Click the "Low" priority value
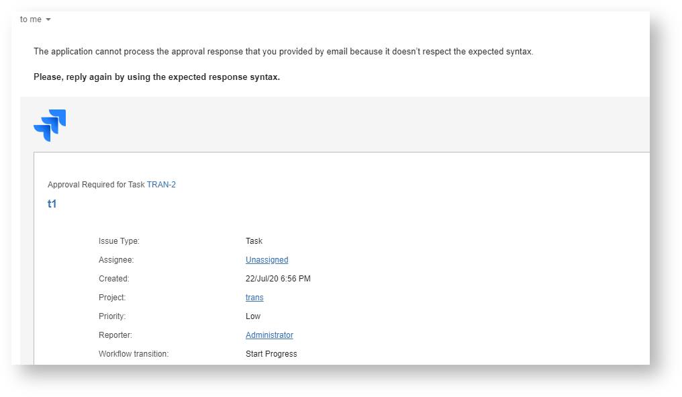 (x=253, y=316)
